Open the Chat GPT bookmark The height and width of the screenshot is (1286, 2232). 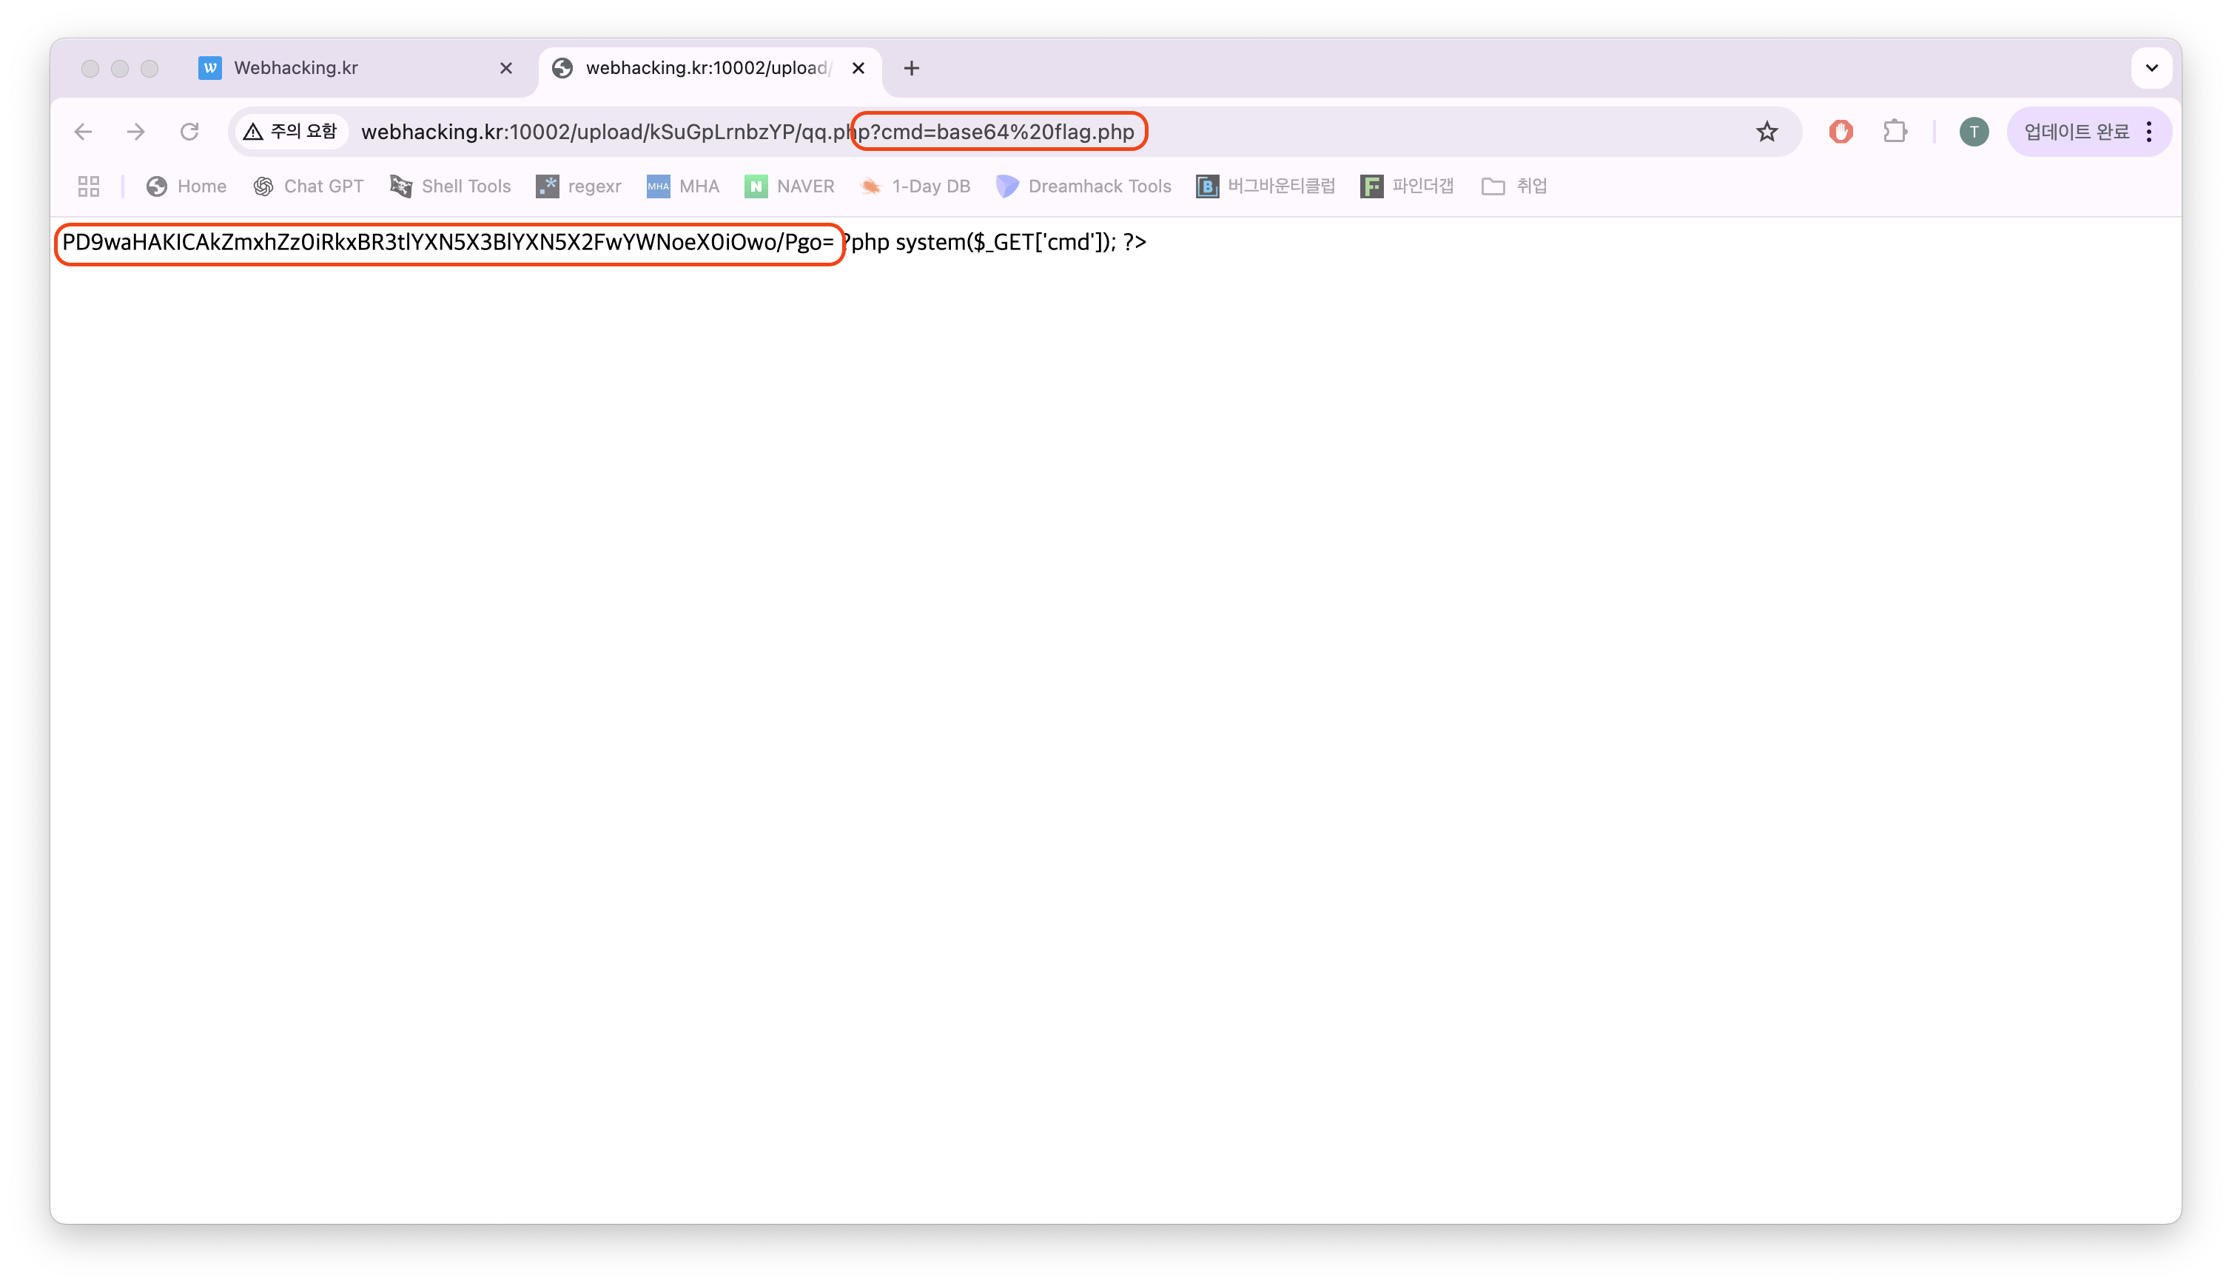click(309, 186)
